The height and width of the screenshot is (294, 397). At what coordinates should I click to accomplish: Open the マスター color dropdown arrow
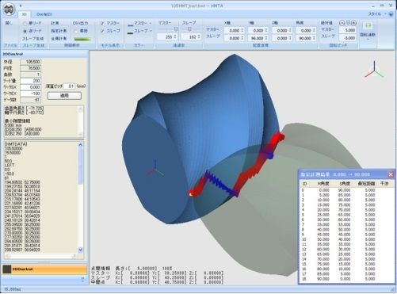coord(151,23)
